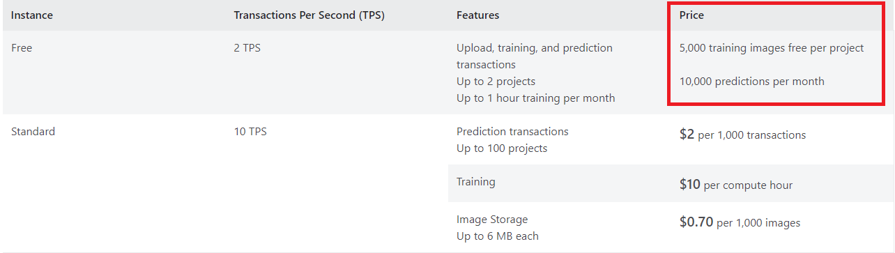Image resolution: width=895 pixels, height=253 pixels.
Task: Click the 'Image Storage' feature text
Action: coord(492,220)
